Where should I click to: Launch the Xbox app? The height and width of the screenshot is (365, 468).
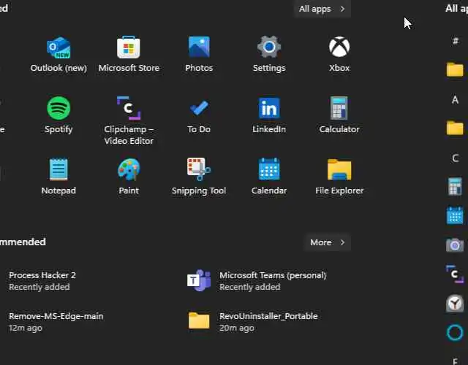pos(339,55)
